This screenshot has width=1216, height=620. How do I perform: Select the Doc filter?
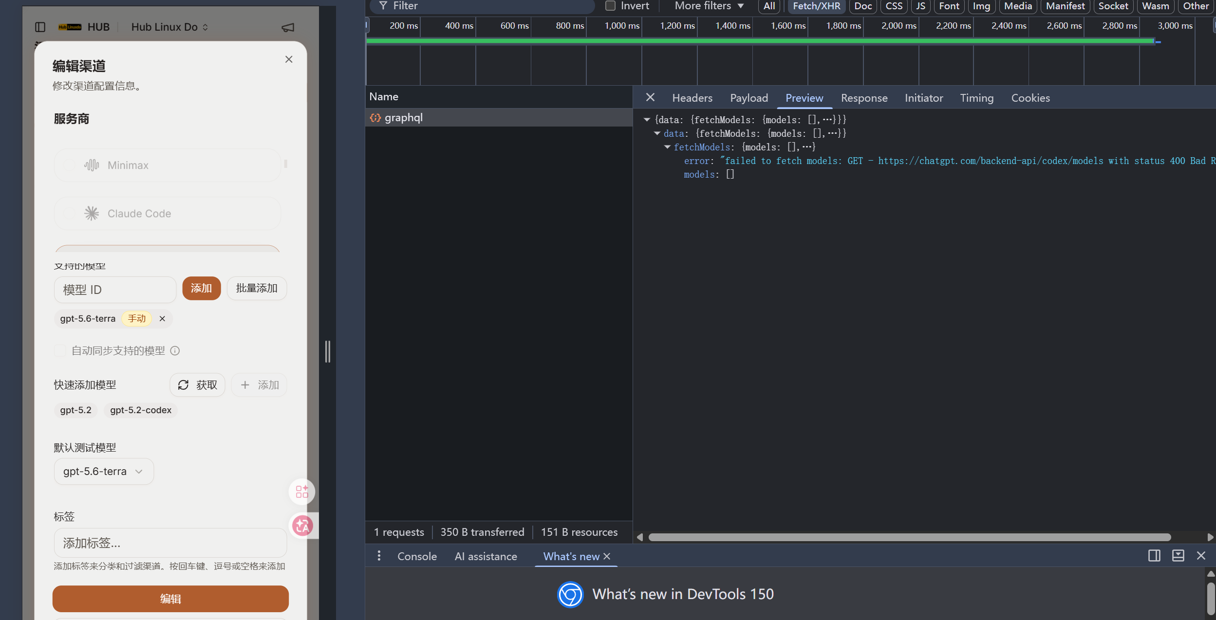tap(863, 6)
